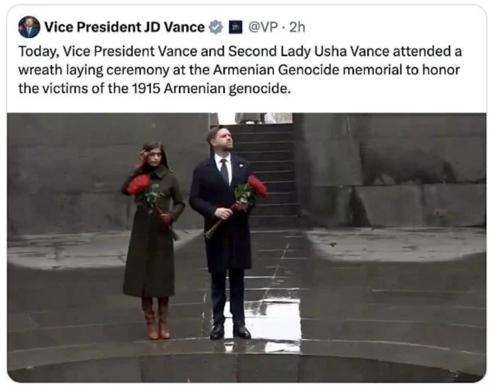Screen dimensions: 490x385
Task: Click the gray verified checkmark badge
Action: pyautogui.click(x=216, y=27)
